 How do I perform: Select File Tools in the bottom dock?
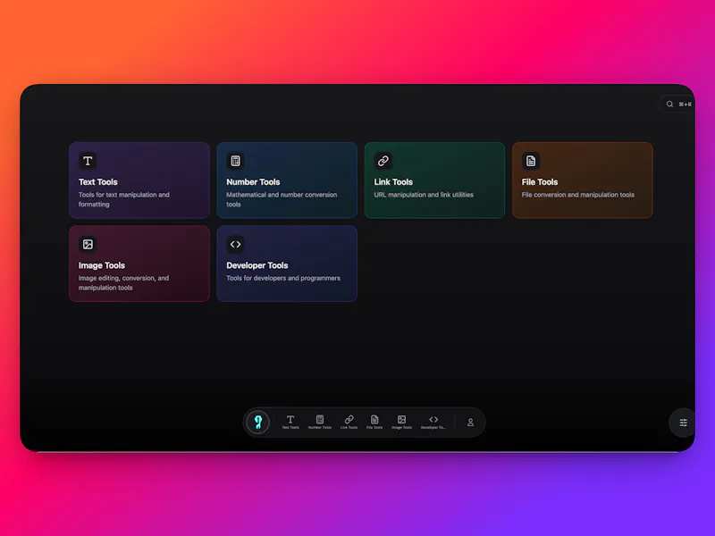pos(374,422)
